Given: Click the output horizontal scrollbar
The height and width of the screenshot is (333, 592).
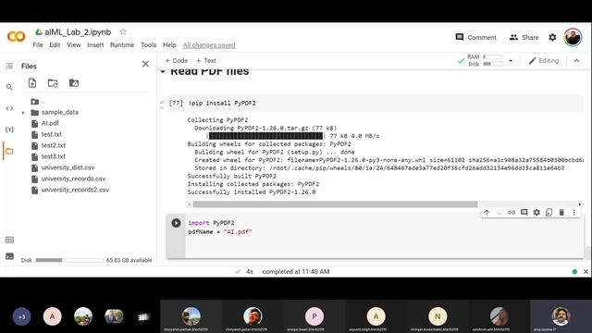Looking at the screenshot, I should (x=335, y=204).
